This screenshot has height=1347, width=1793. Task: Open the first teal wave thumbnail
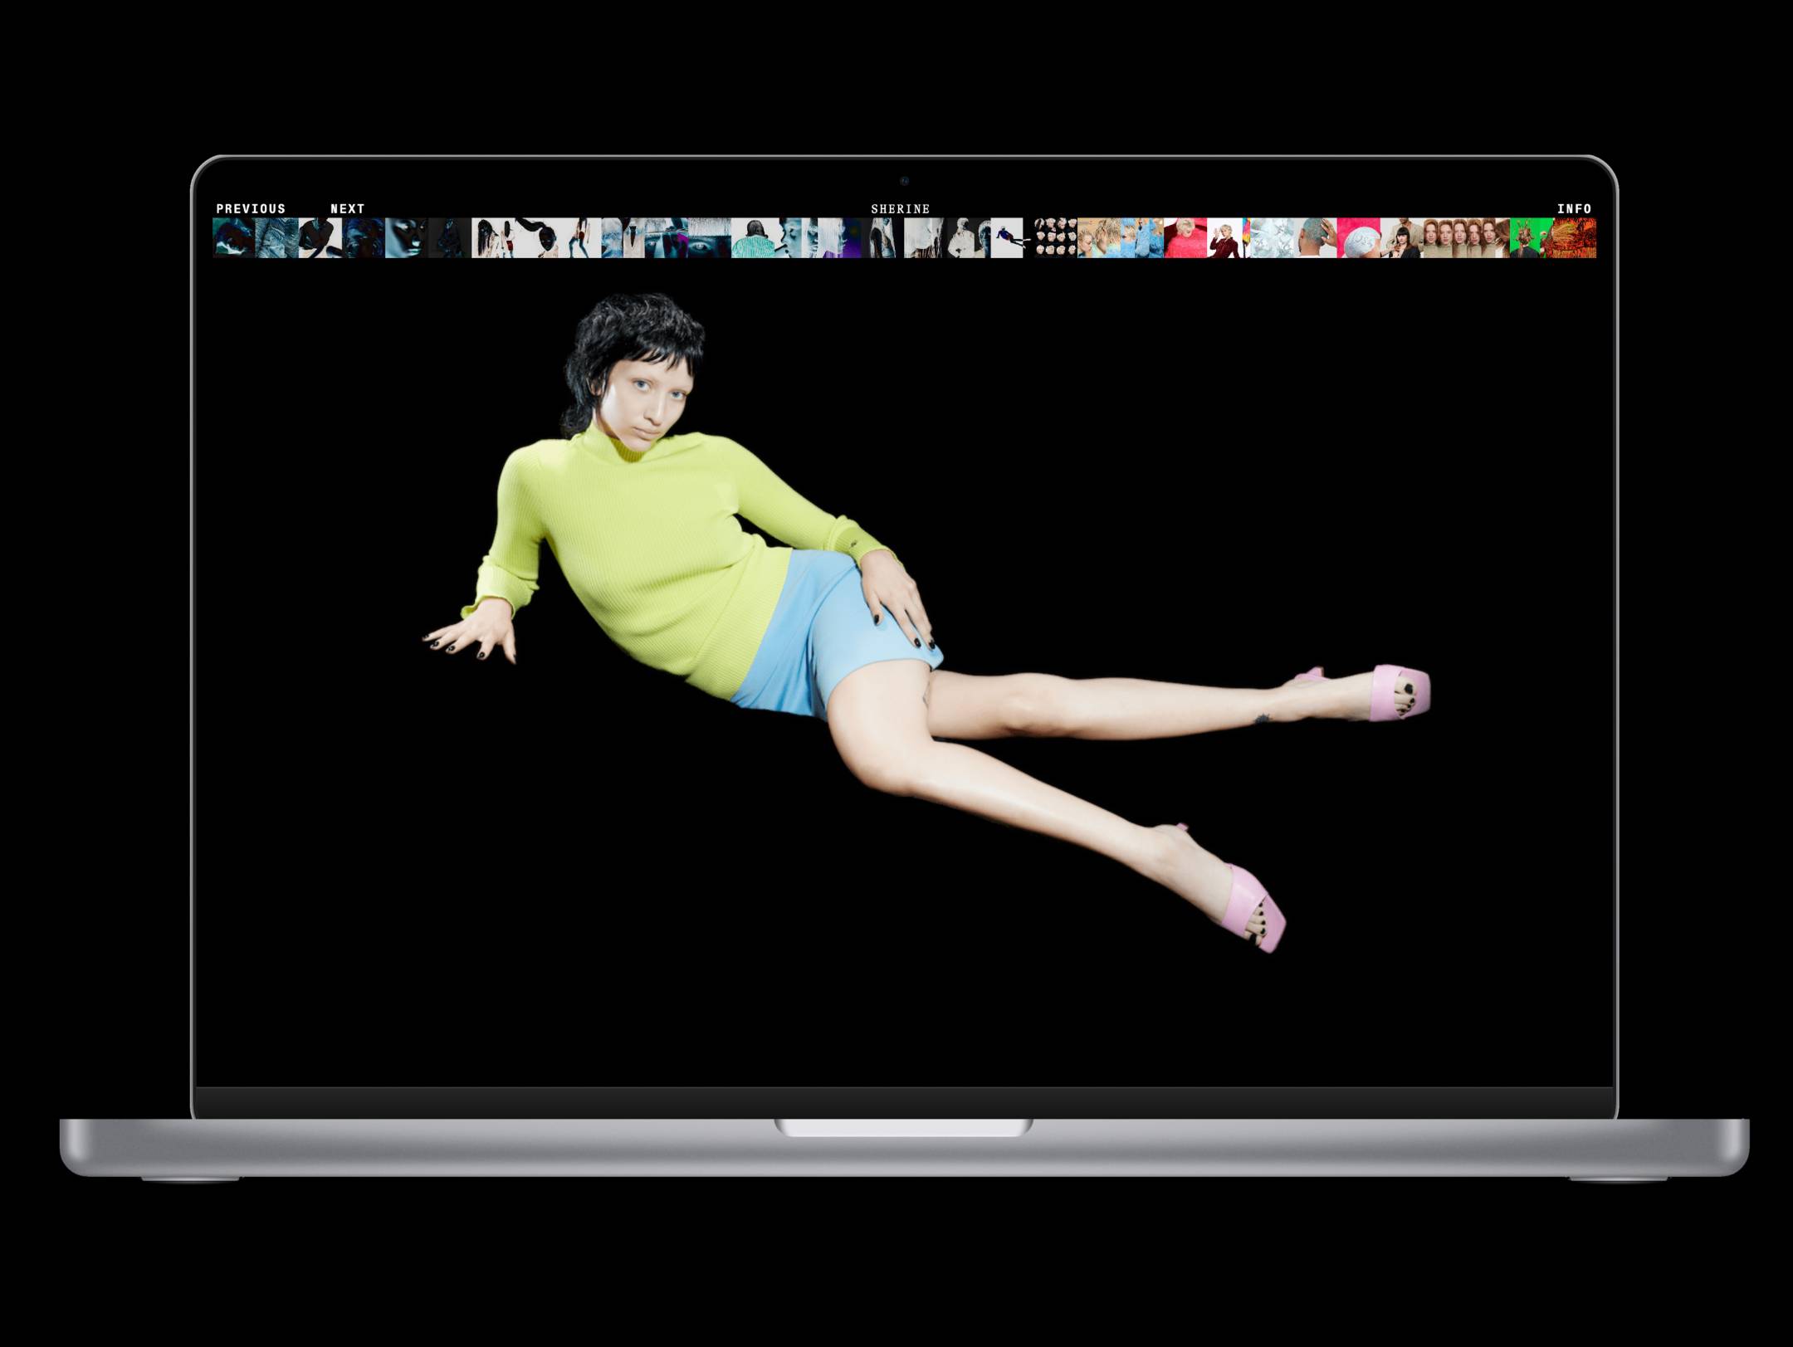234,238
